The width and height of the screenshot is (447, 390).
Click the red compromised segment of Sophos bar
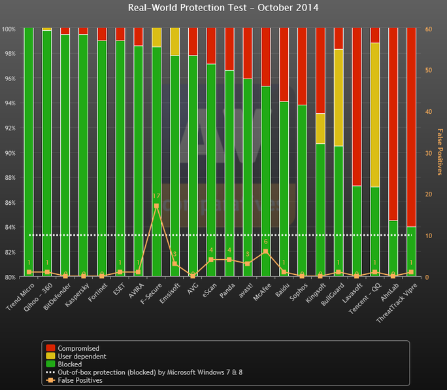[302, 66]
